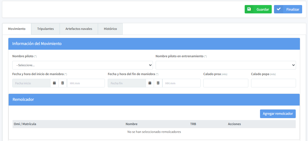This screenshot has width=308, height=141.
Task: Open calendar for maneuver start date
Action: pos(54,83)
